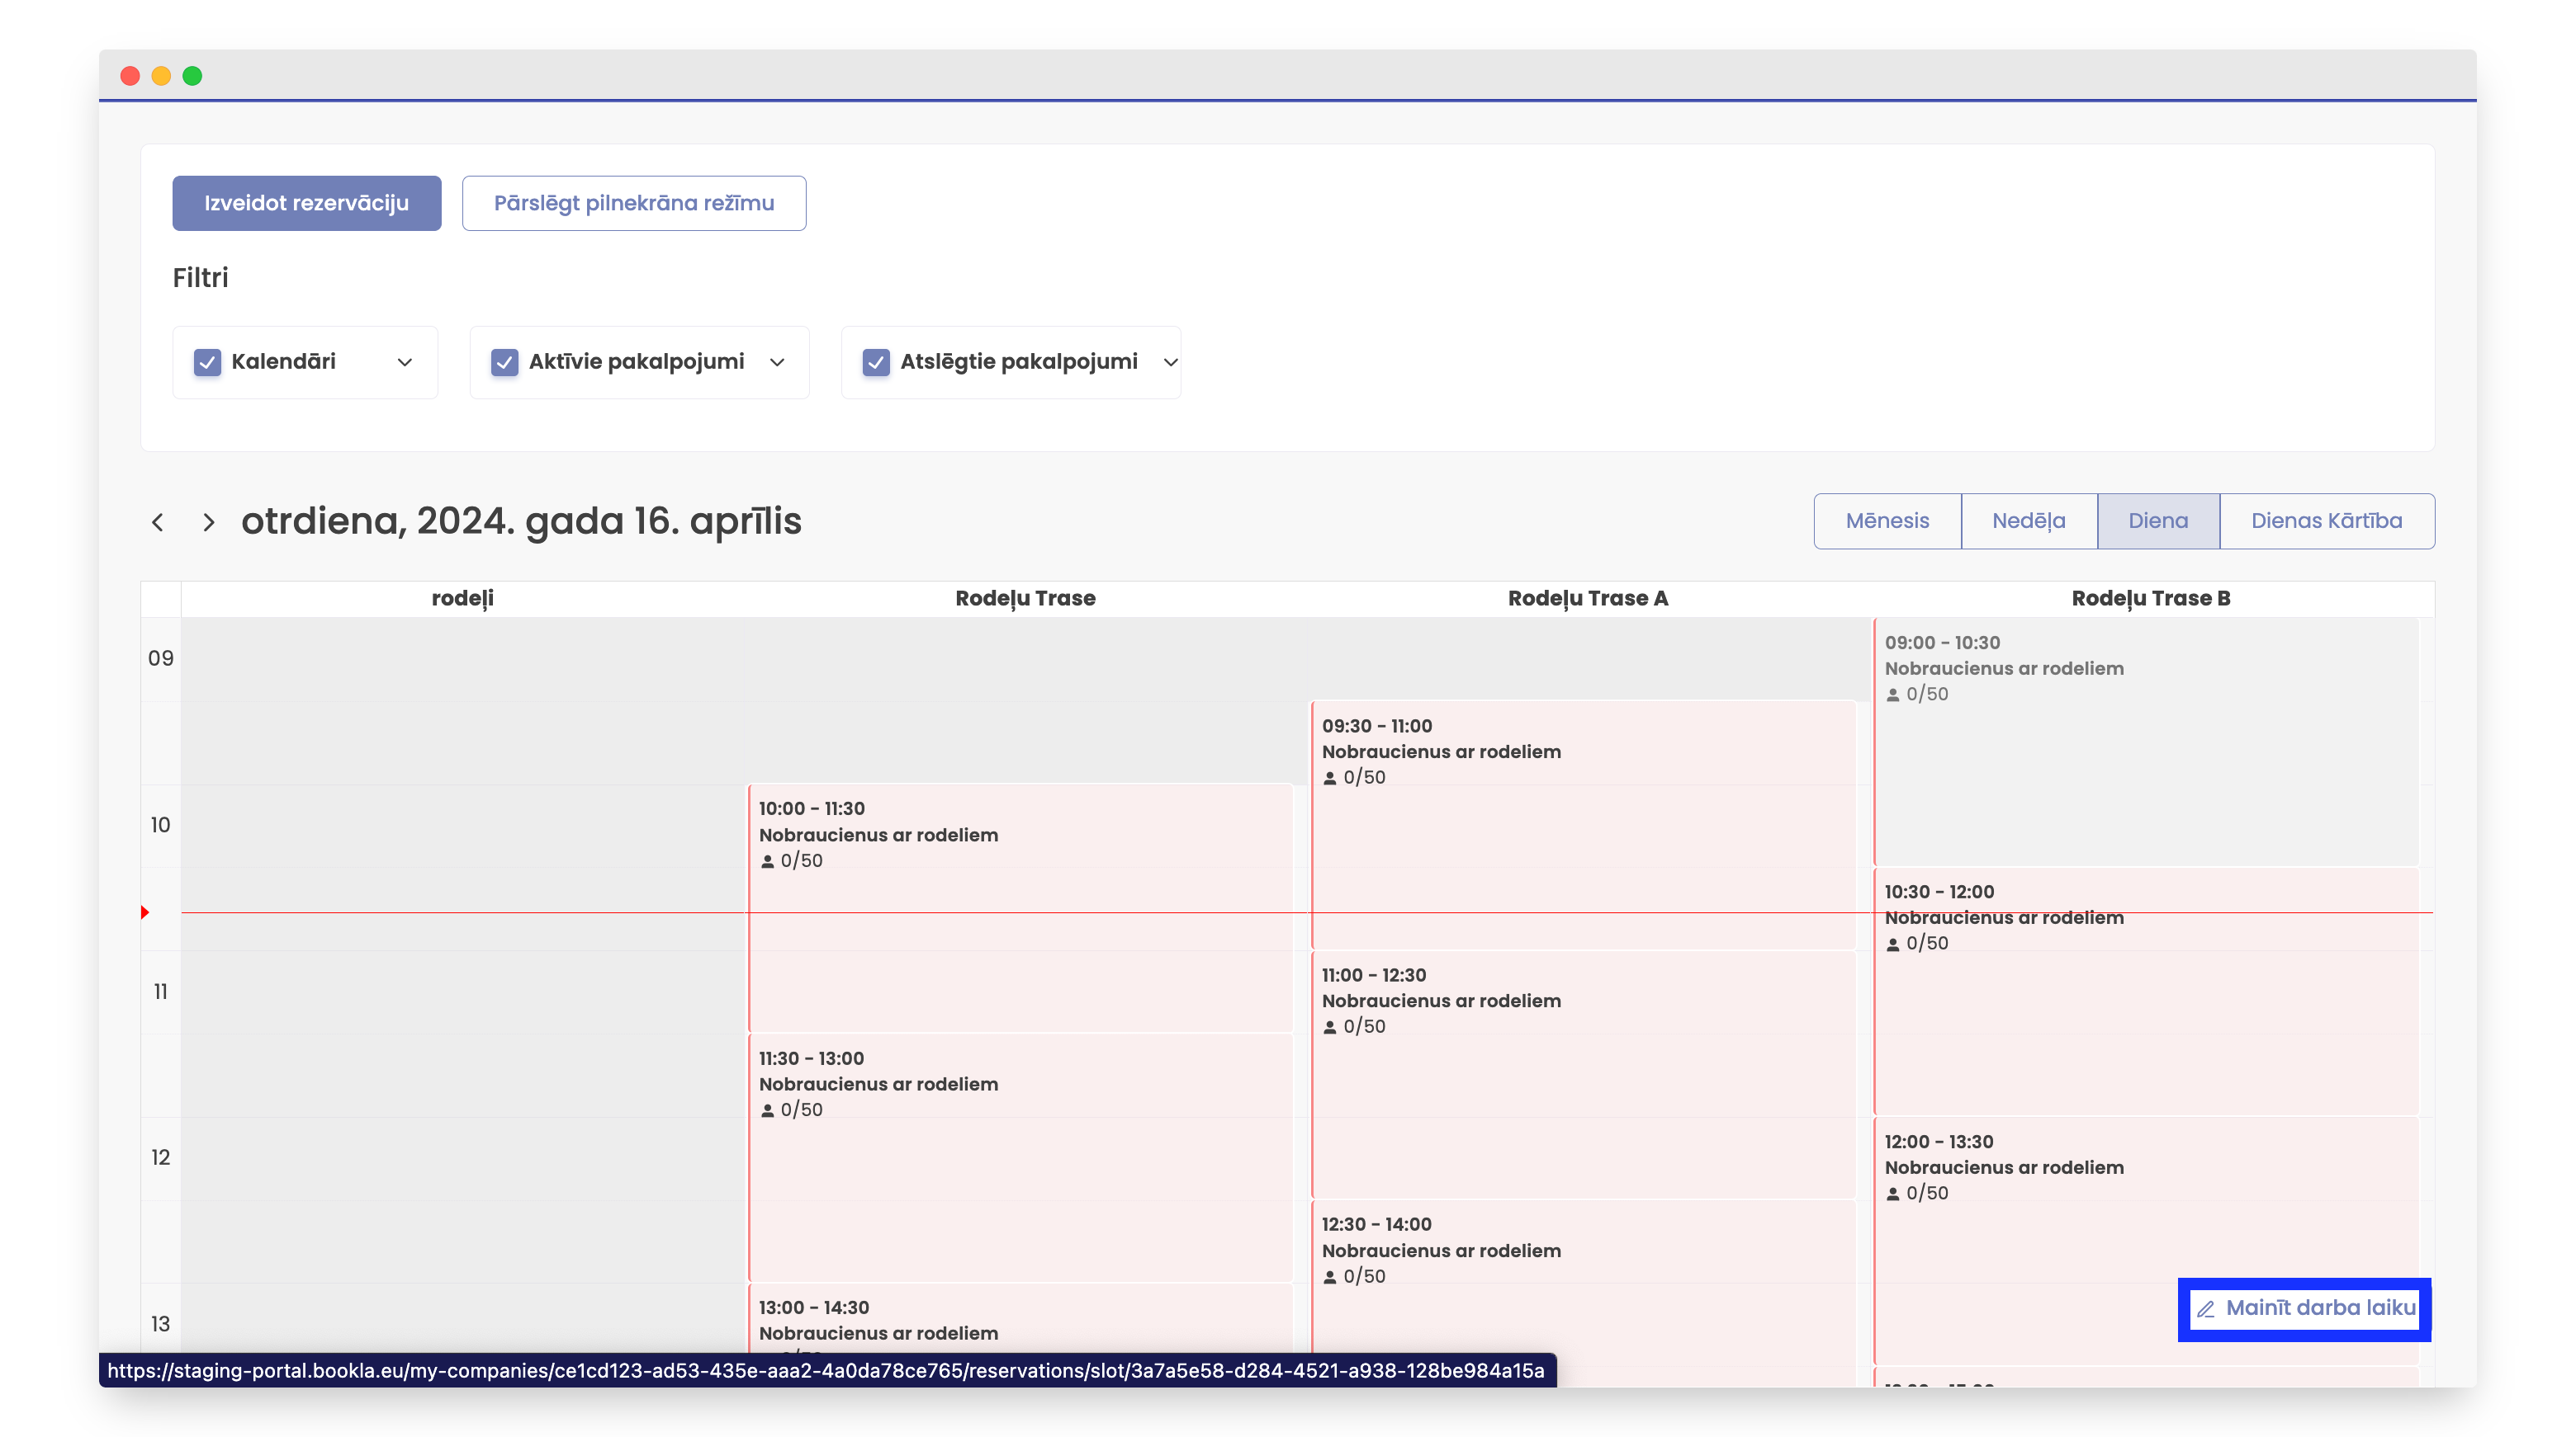2576x1437 pixels.
Task: Click person icon in 12:00 - 13:30 slot
Action: coord(1892,1193)
